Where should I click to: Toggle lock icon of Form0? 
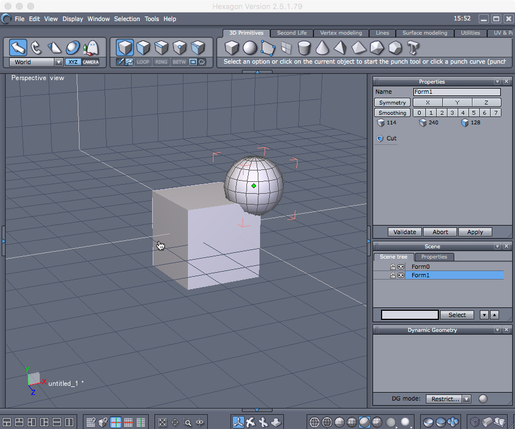tap(392, 266)
